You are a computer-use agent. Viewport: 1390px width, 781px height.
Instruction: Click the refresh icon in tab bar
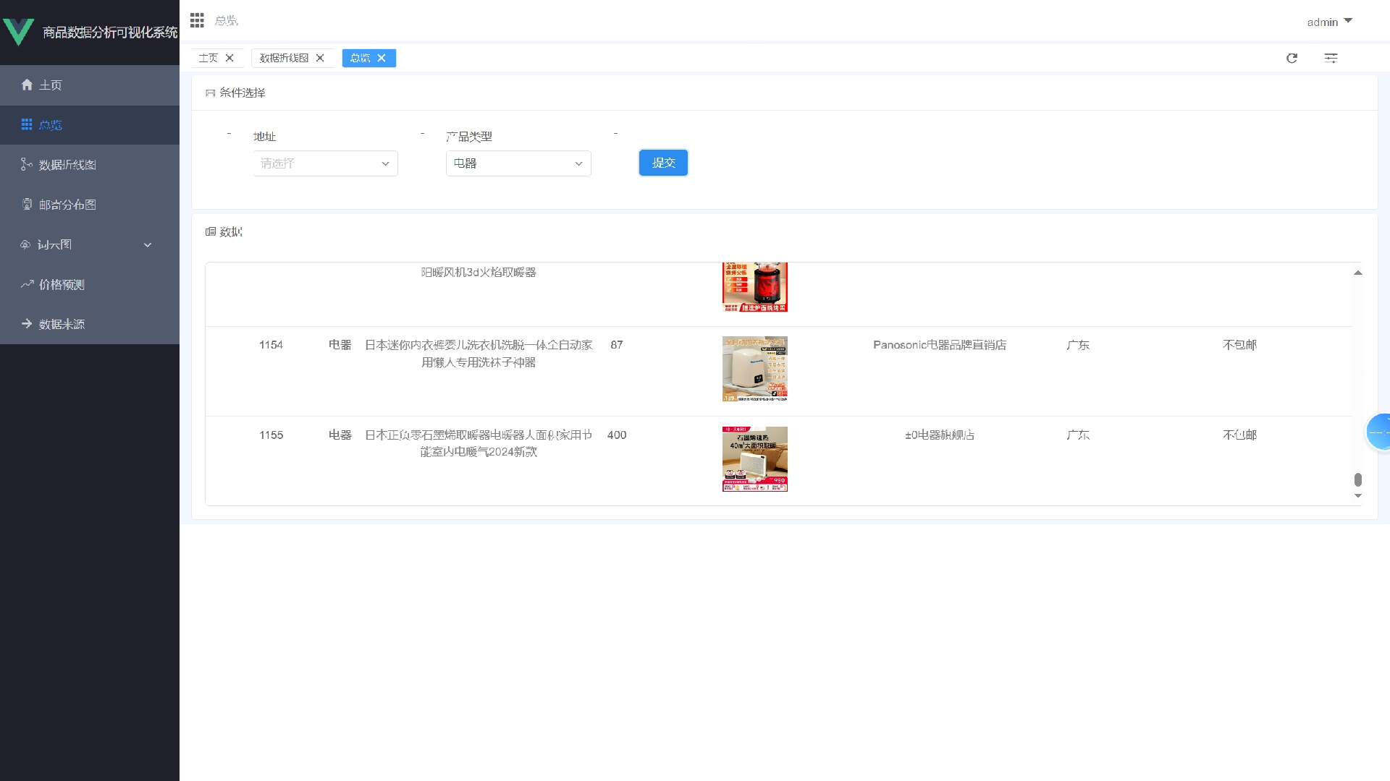point(1292,58)
